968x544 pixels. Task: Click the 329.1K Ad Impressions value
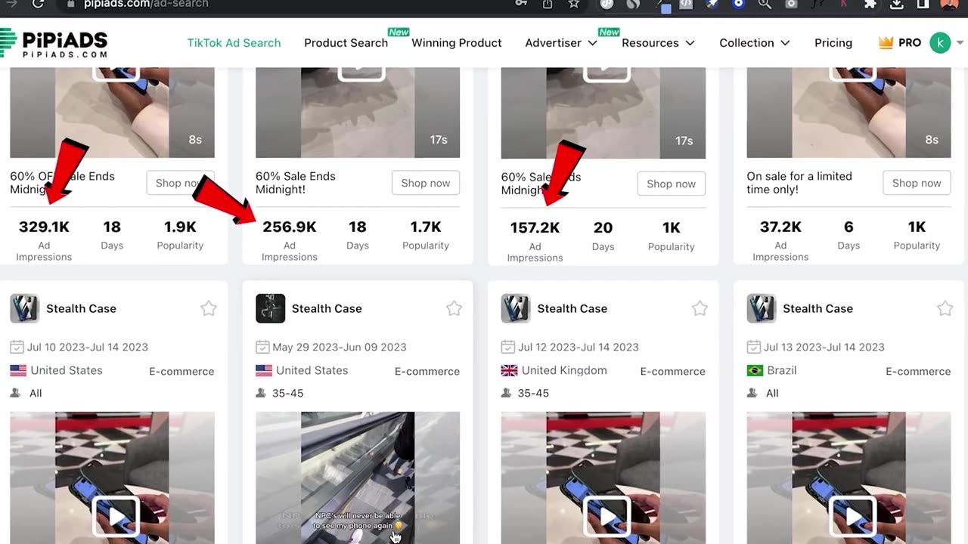click(x=44, y=227)
